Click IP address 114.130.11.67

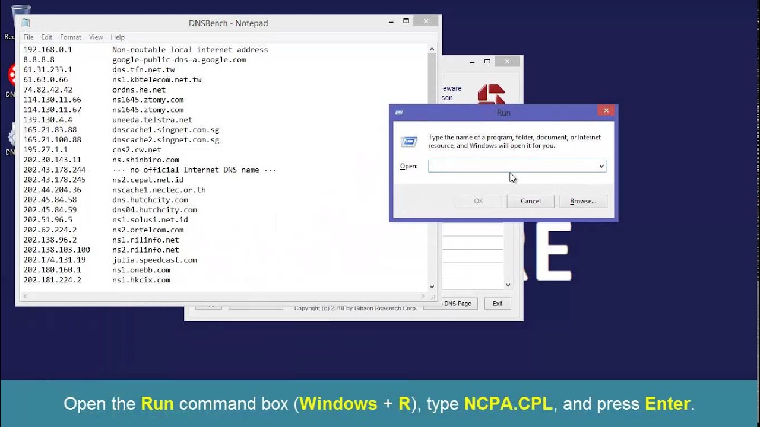[x=52, y=110]
